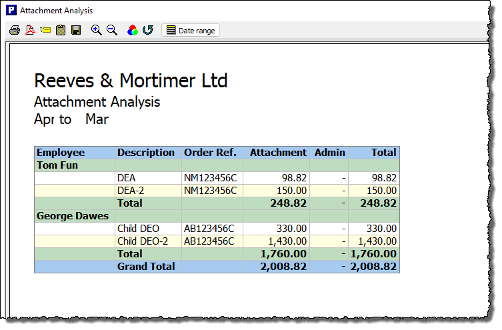Click the Admin column header
The height and width of the screenshot is (330, 502).
pos(330,153)
